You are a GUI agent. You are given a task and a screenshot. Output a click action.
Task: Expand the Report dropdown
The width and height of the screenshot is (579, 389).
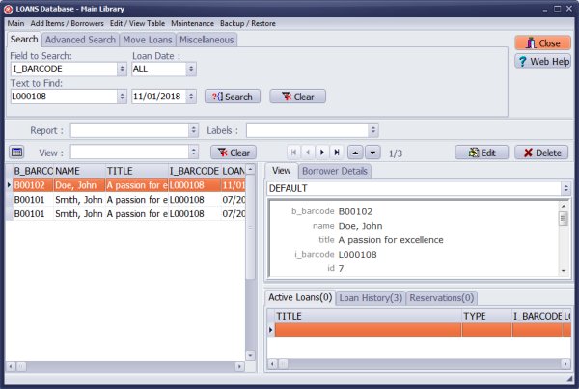click(x=194, y=130)
